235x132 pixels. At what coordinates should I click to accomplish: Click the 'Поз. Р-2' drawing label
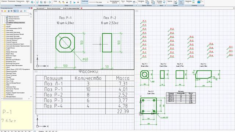coord(110,18)
